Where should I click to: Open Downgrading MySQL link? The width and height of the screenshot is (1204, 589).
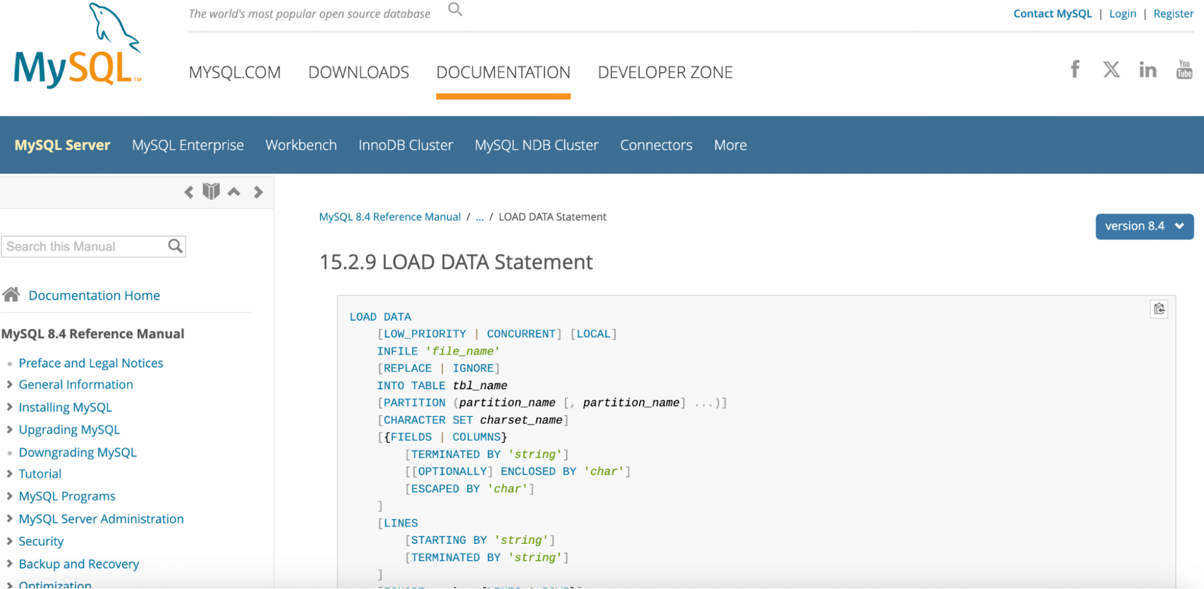78,452
